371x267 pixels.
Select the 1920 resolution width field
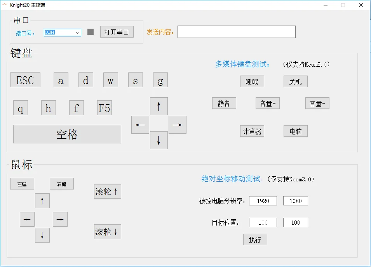[x=263, y=201]
